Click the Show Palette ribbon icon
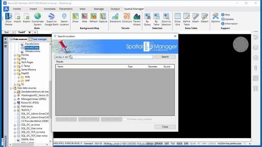The width and height of the screenshot is (262, 147). 9,19
